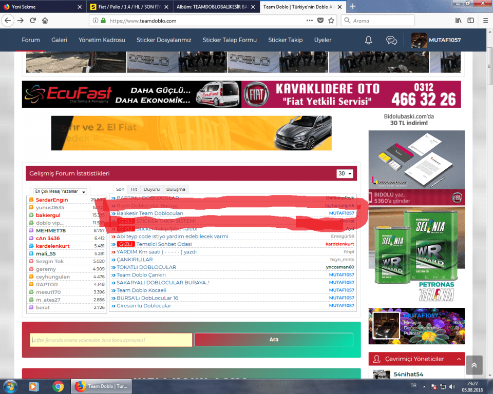This screenshot has width=493, height=394.
Task: Save page to Pocket
Action: pyautogui.click(x=320, y=21)
